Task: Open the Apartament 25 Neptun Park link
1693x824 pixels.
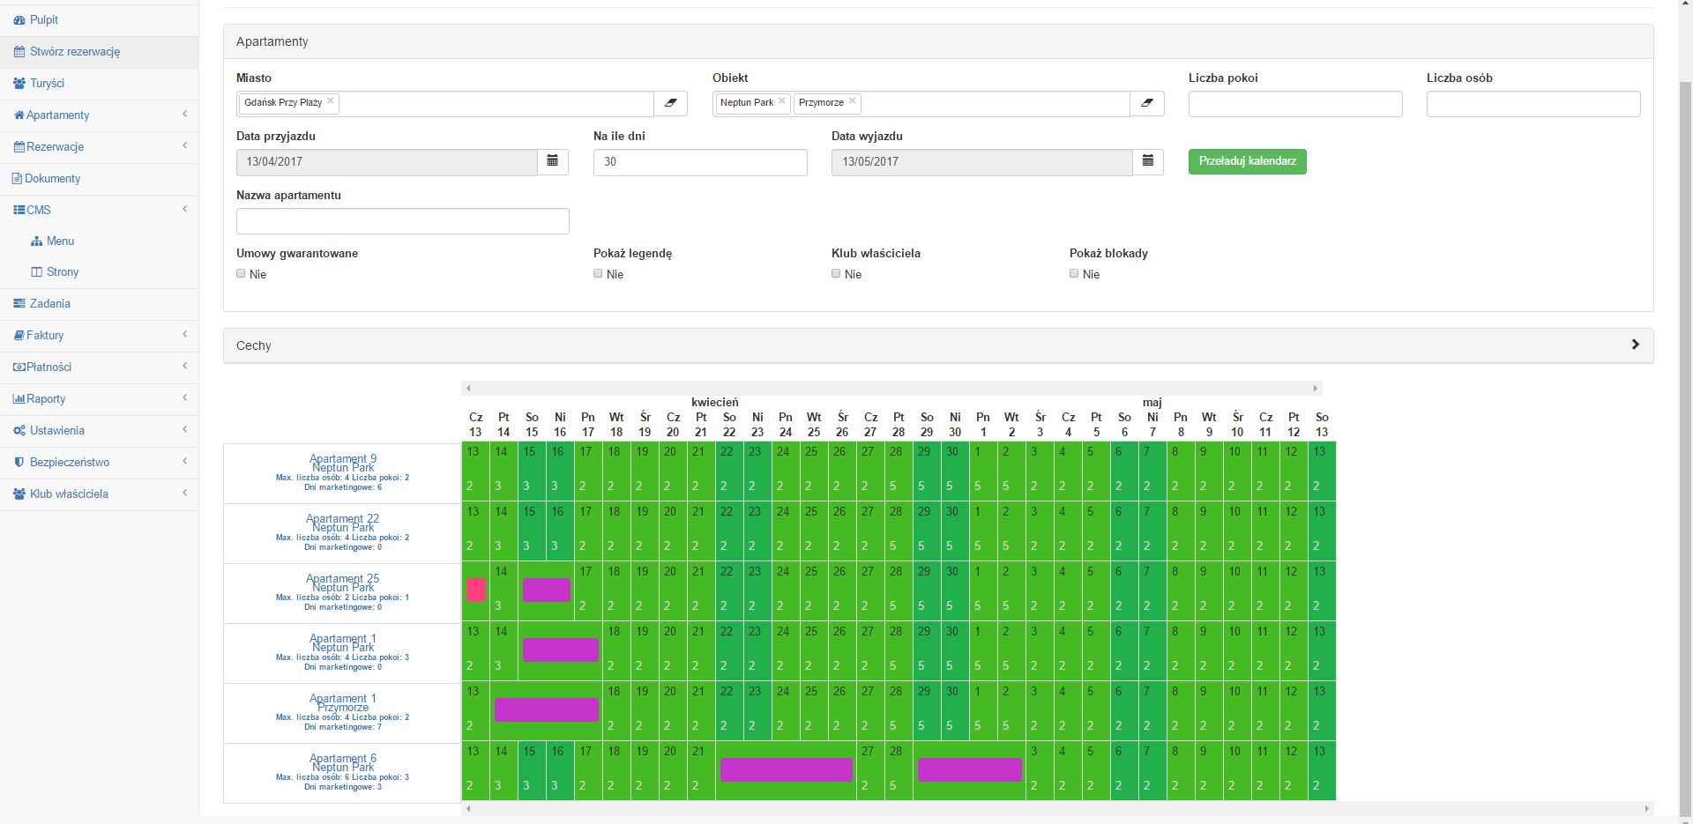Action: pos(343,583)
